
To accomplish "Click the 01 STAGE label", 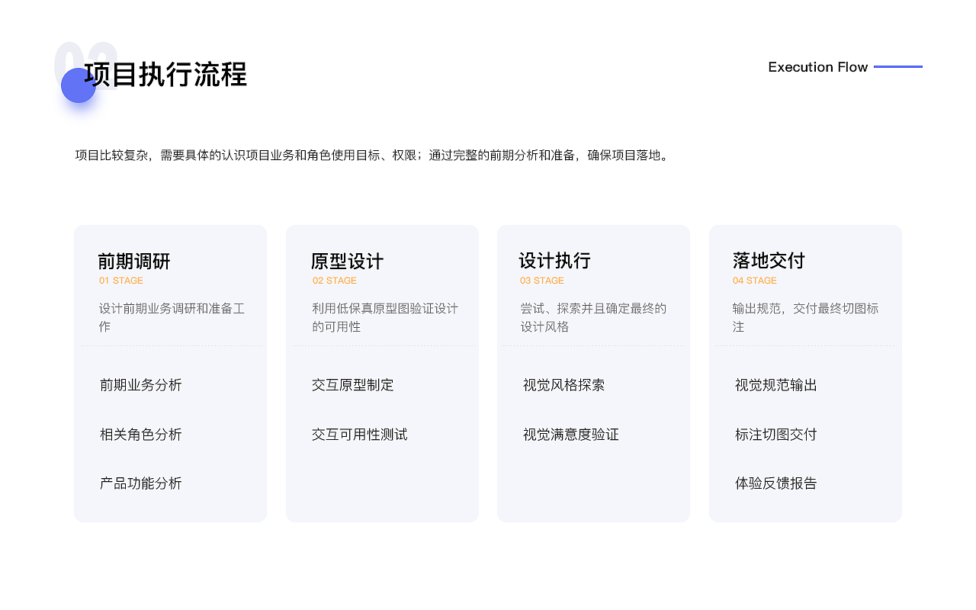I will click(120, 281).
